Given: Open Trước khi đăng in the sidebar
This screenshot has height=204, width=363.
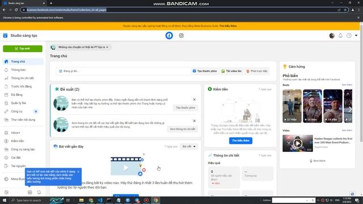Looking at the screenshot, I should pyautogui.click(x=23, y=87).
